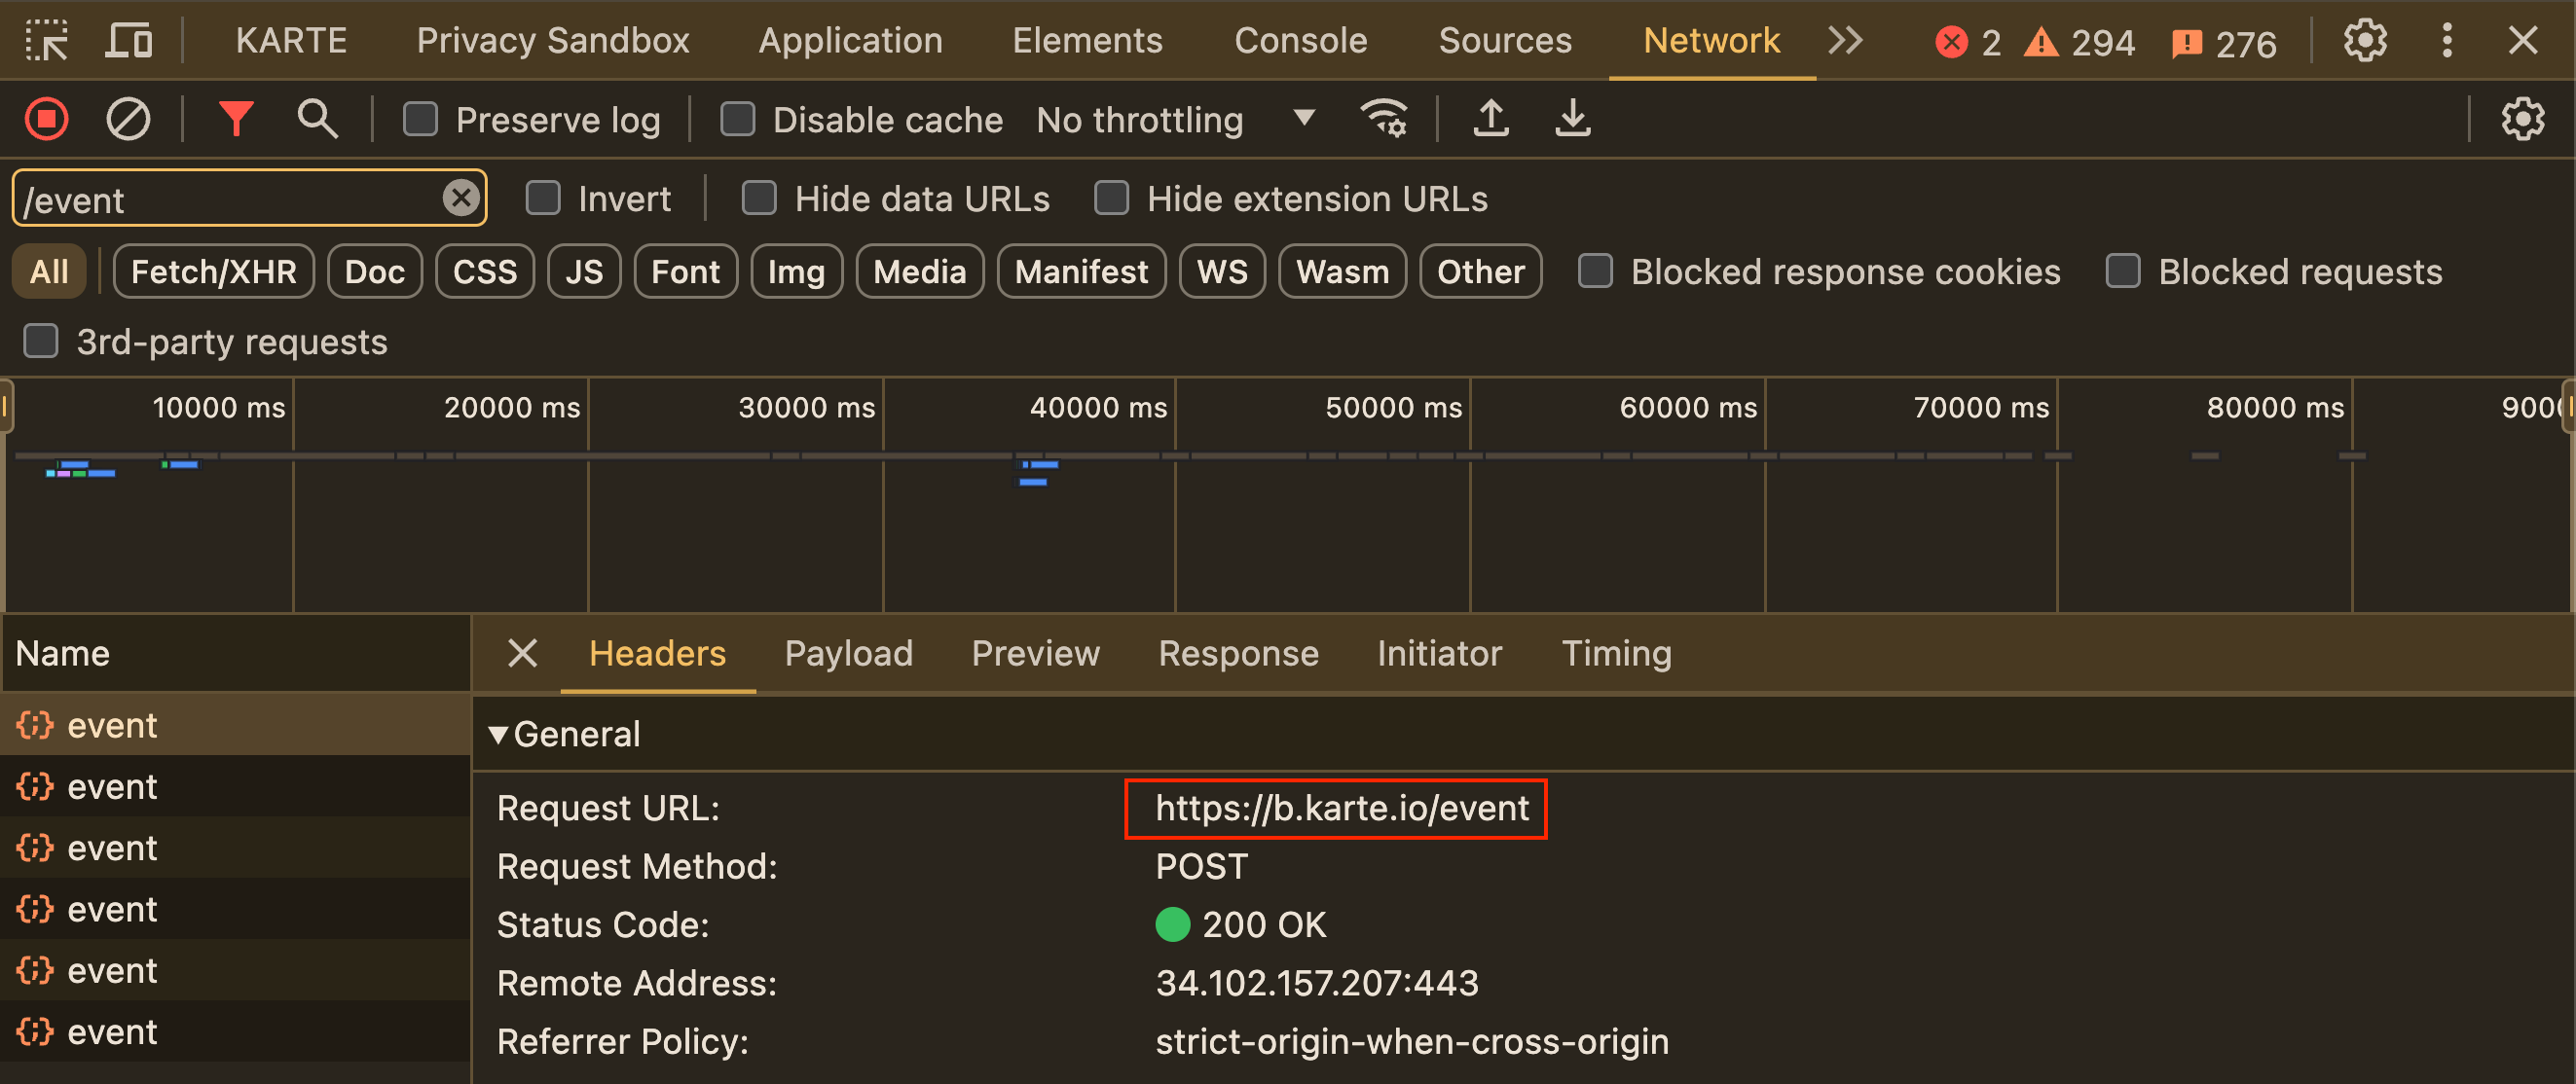Open network panel settings gear
Screen dimensions: 2576x1084
click(x=2522, y=119)
